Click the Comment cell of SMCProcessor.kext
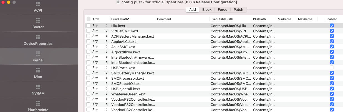Image resolution: width=343 pixels, height=112 pixels. click(182, 78)
